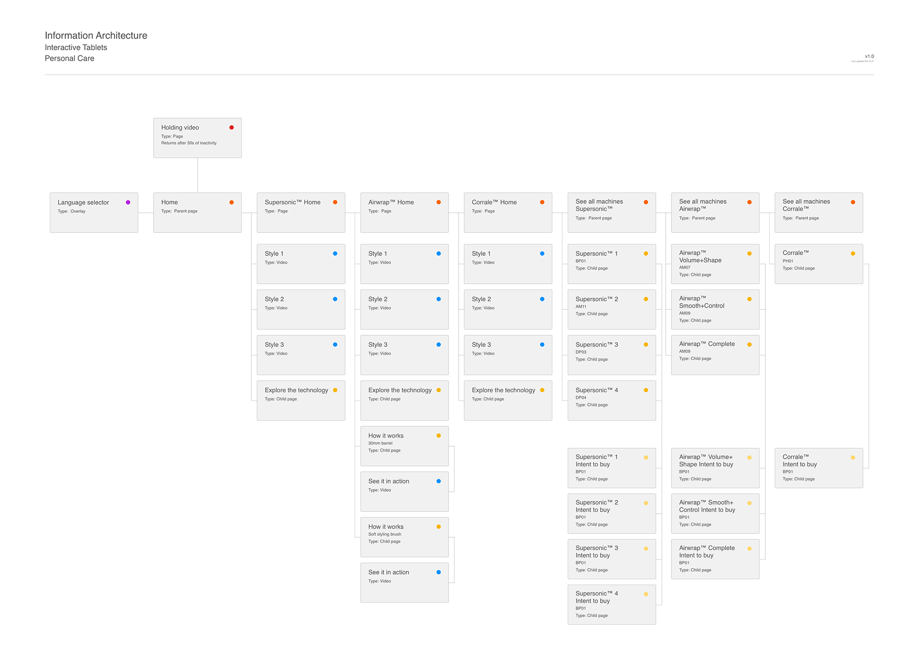Select Airwrap™ Smooth+Control AM09 card
This screenshot has height=653, width=919.
(715, 310)
